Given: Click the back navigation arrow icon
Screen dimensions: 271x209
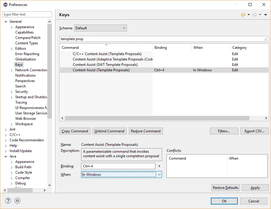Looking at the screenshot, I should pos(243,15).
